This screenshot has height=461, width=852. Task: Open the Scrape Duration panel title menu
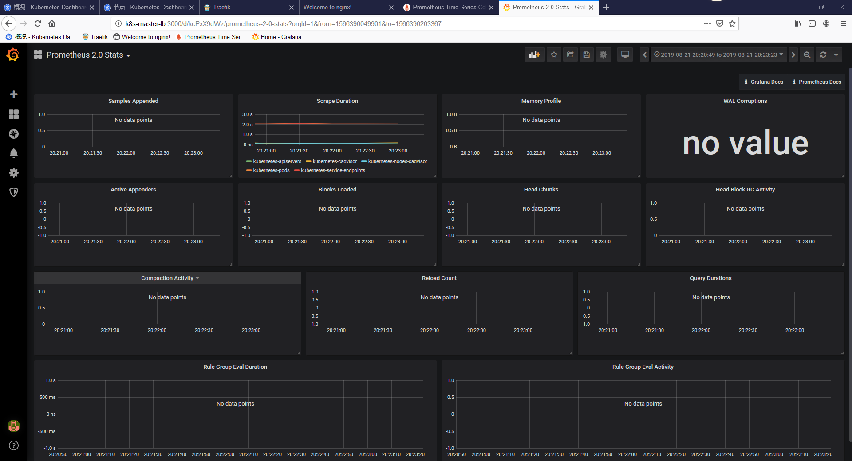(337, 101)
